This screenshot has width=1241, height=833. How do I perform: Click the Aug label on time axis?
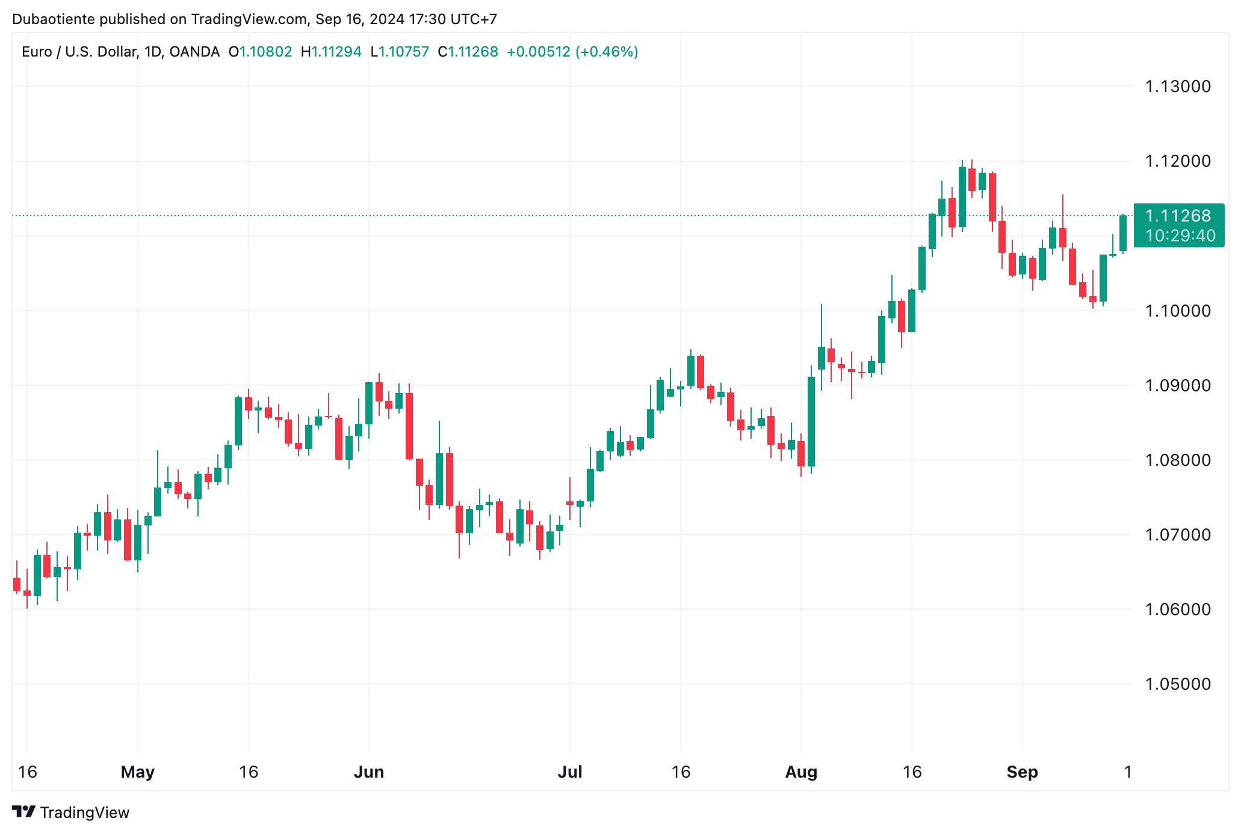tap(801, 772)
